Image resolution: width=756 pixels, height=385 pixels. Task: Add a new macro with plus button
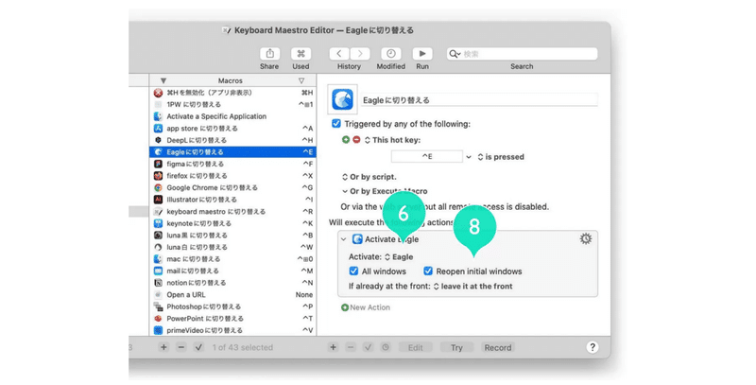(163, 347)
